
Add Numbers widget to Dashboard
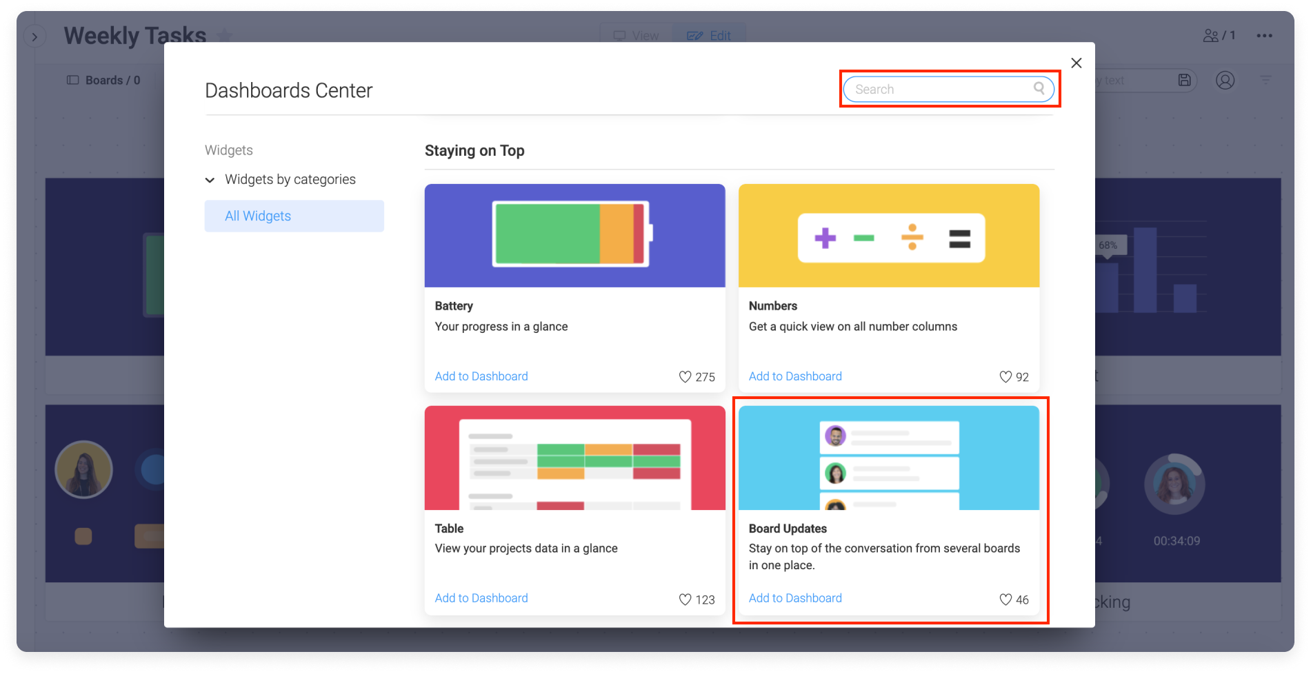pyautogui.click(x=795, y=376)
